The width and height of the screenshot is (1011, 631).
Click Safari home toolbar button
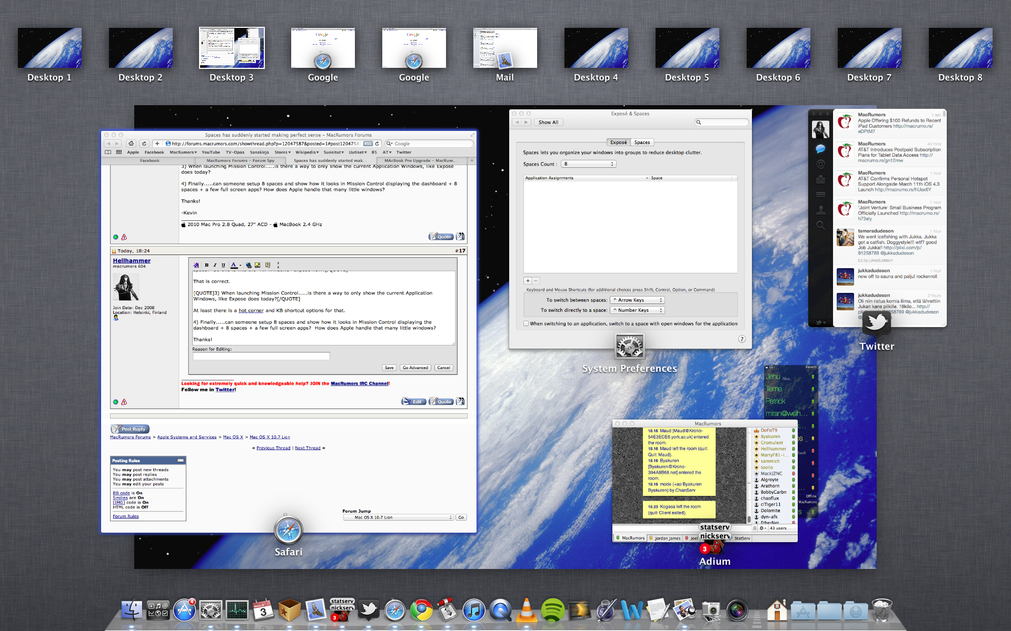tap(131, 144)
